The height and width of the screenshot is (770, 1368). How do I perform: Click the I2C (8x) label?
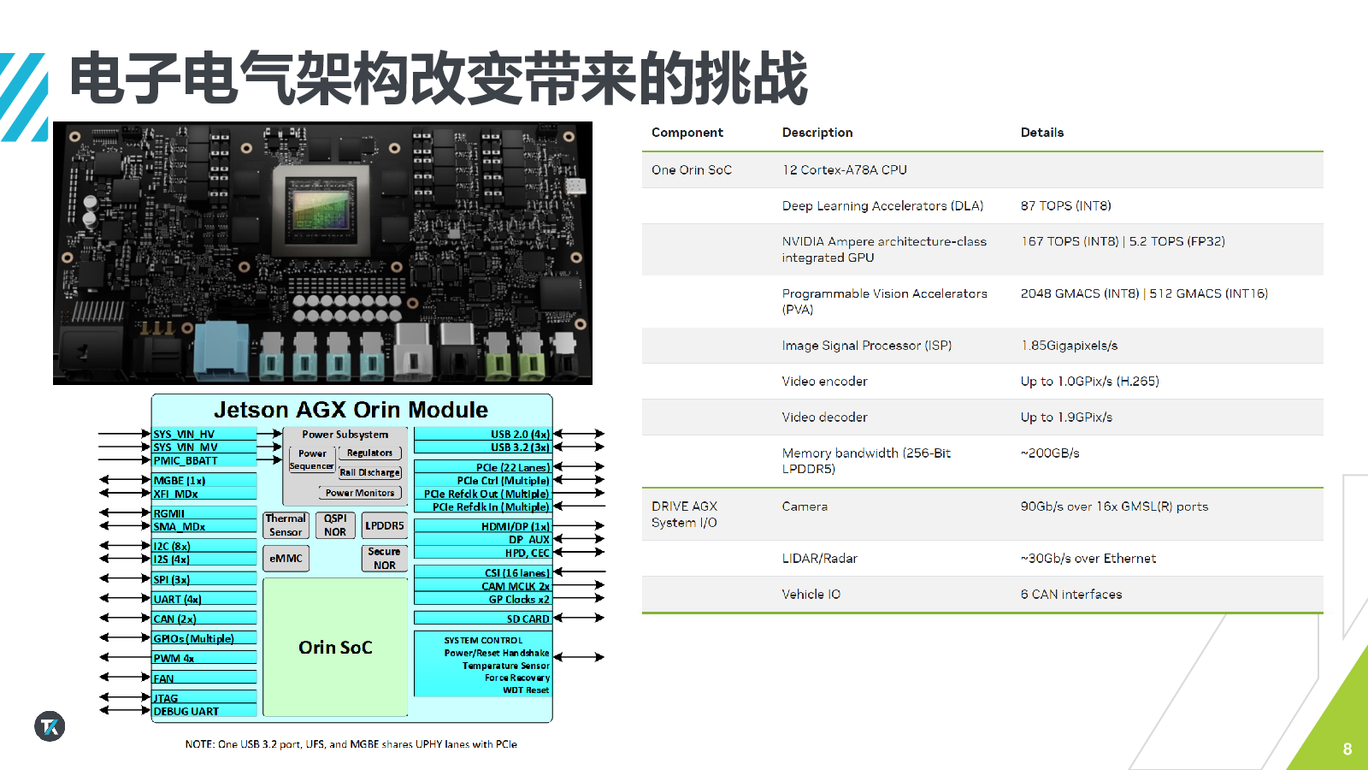pyautogui.click(x=172, y=546)
